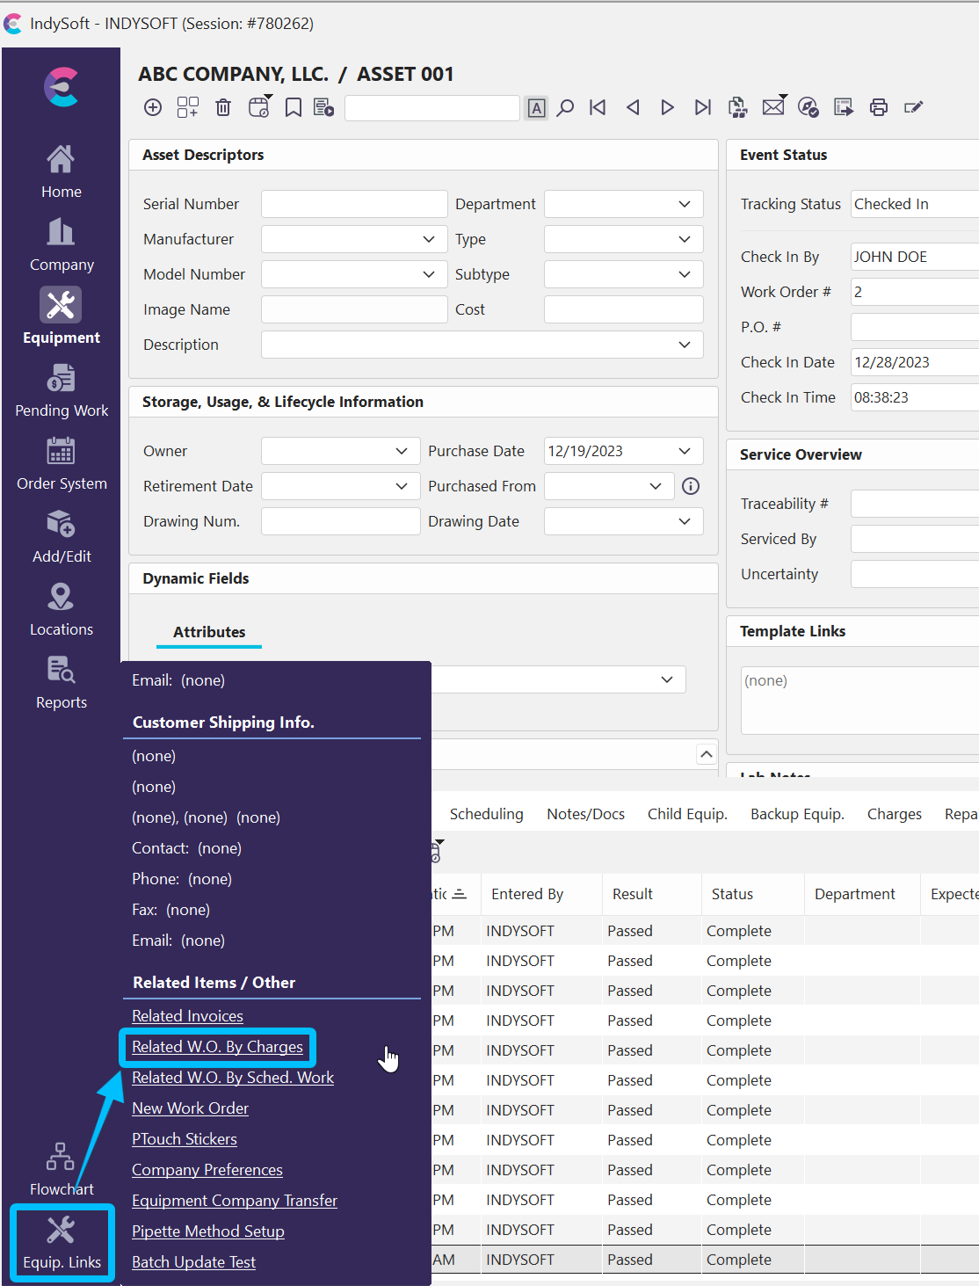
Task: Toggle the 'A' search mode button
Action: [x=536, y=108]
